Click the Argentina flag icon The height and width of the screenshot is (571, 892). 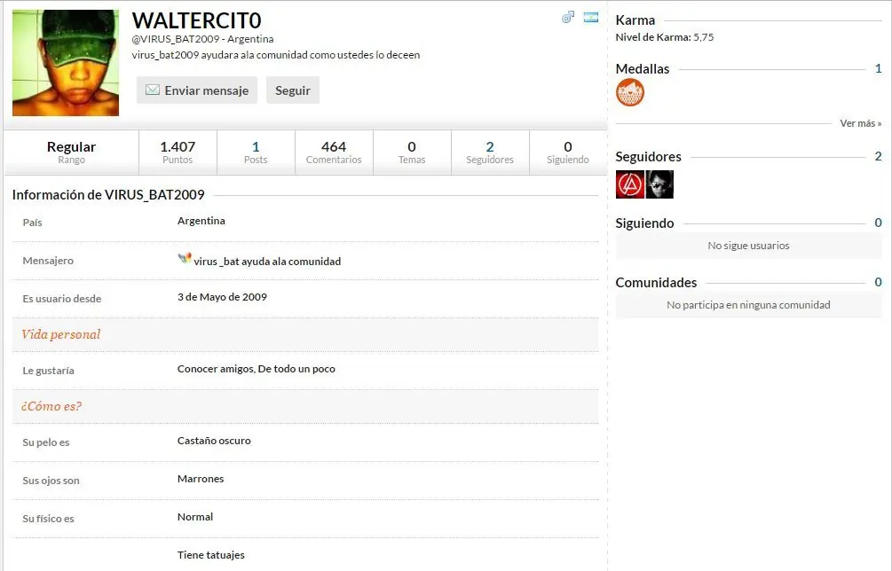point(591,17)
